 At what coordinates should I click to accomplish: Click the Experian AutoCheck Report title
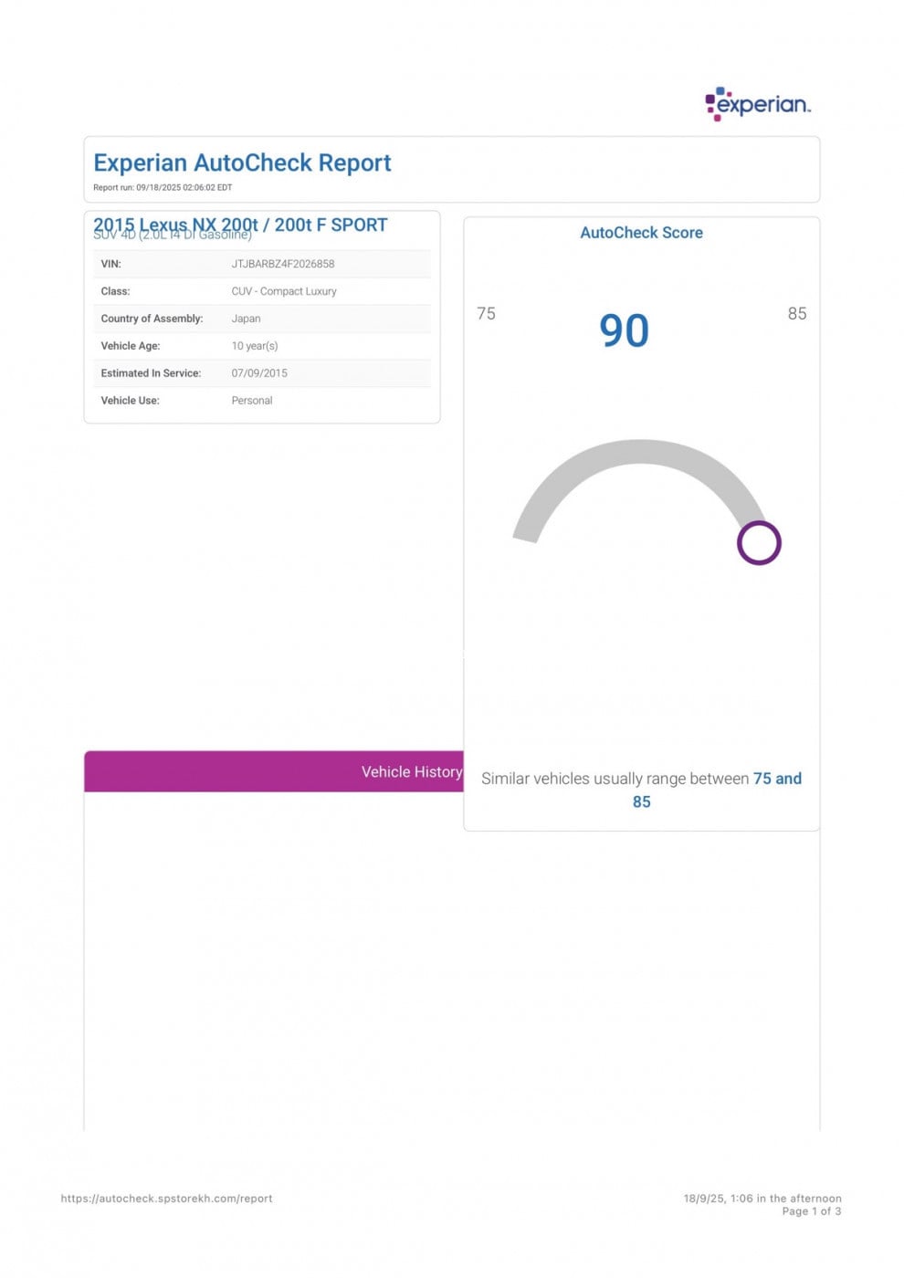[242, 162]
